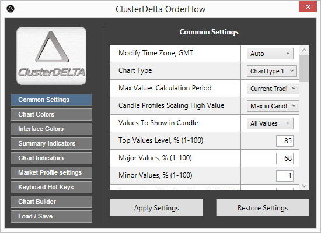Image resolution: width=321 pixels, height=233 pixels.
Task: Open the Chart Builder section
Action: click(51, 202)
